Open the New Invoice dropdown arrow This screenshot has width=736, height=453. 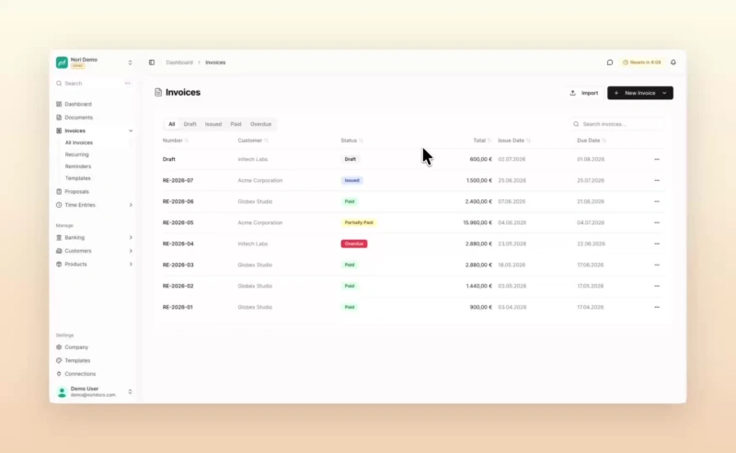pyautogui.click(x=664, y=93)
